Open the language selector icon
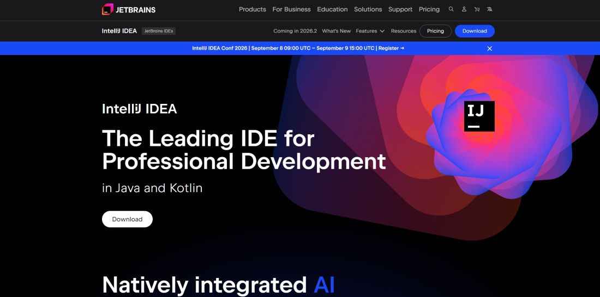The height and width of the screenshot is (297, 600). tap(489, 9)
